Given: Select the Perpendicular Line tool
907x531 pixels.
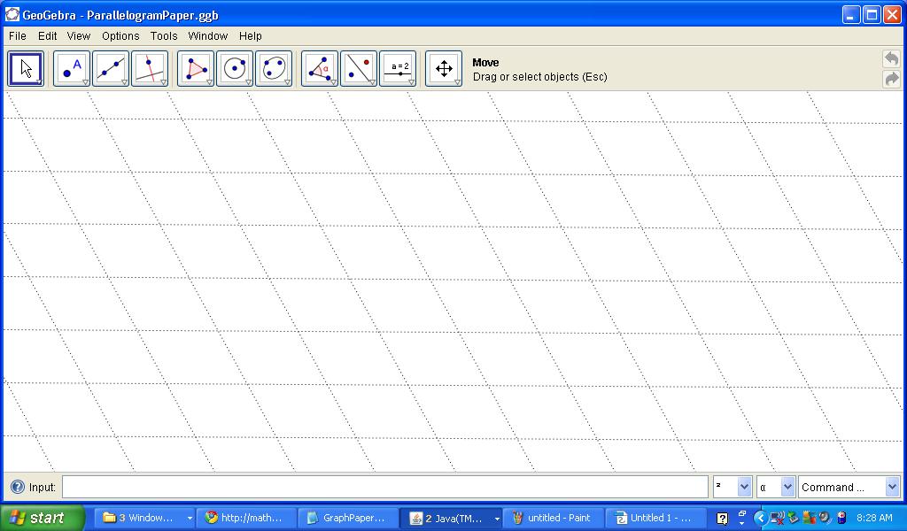Looking at the screenshot, I should click(x=150, y=69).
